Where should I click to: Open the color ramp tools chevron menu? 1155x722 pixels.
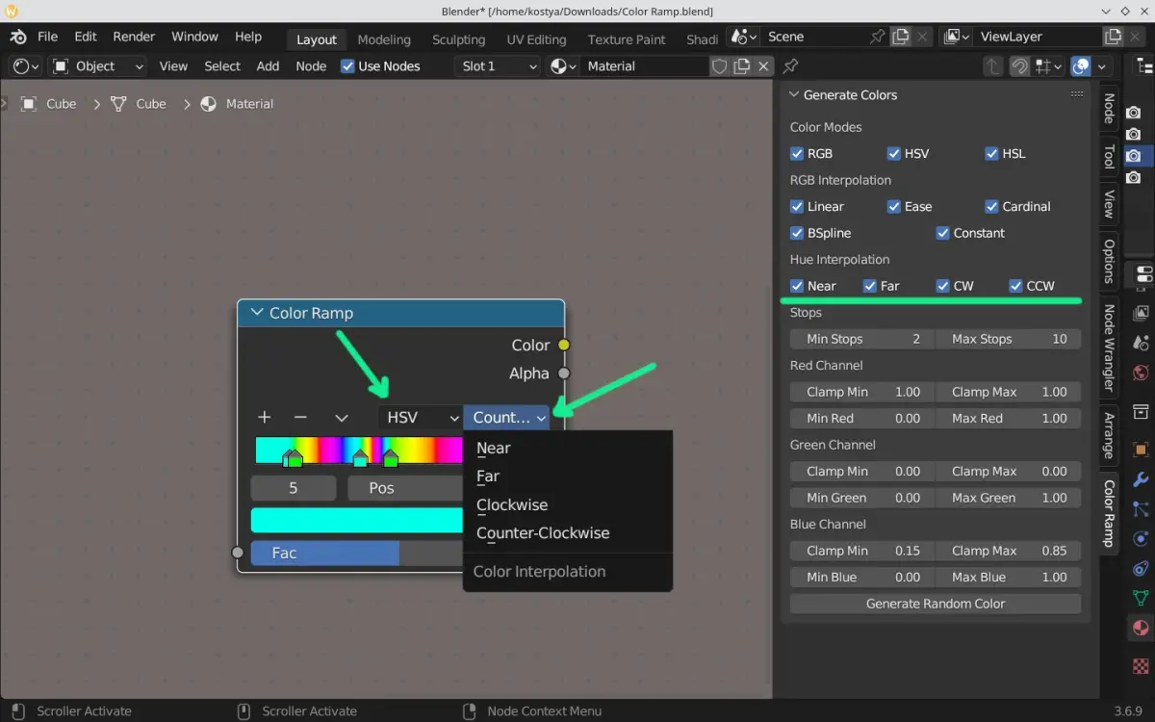tap(341, 418)
